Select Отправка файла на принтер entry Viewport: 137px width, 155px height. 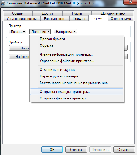77,98
